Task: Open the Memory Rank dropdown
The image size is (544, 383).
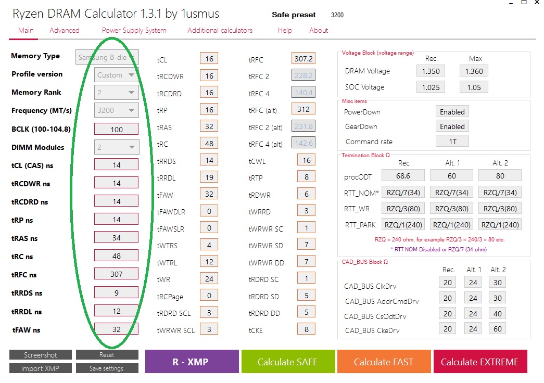Action: click(x=115, y=92)
